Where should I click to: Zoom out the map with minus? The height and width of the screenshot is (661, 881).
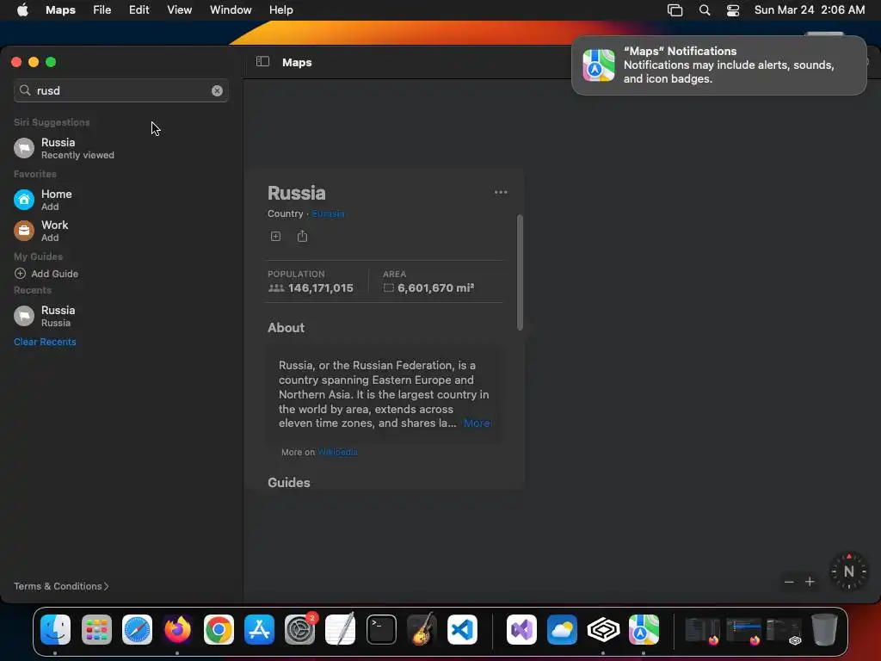click(789, 582)
